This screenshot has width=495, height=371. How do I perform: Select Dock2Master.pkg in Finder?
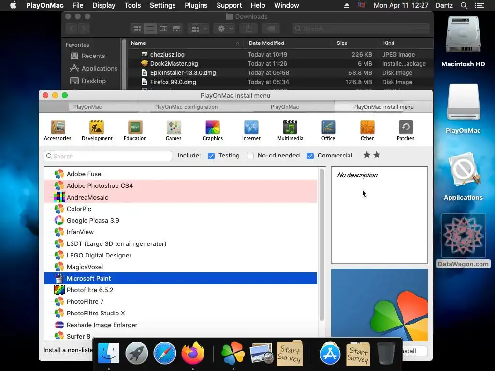click(280, 63)
